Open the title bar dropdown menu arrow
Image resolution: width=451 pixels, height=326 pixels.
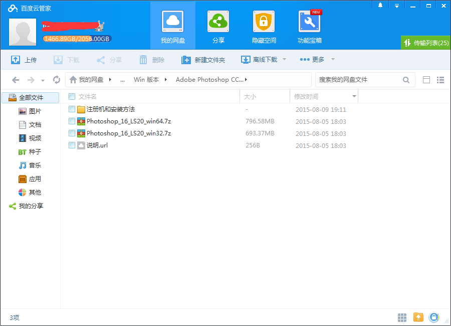tap(397, 6)
